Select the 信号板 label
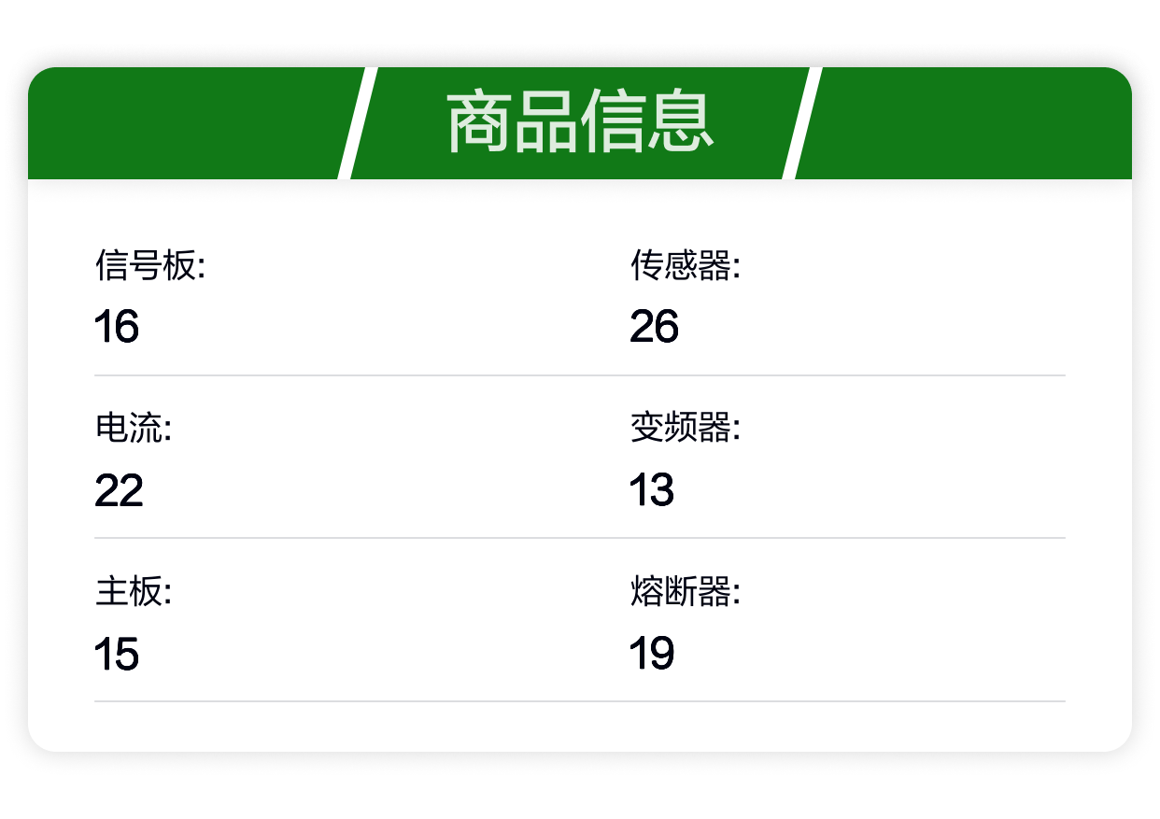 [x=149, y=265]
